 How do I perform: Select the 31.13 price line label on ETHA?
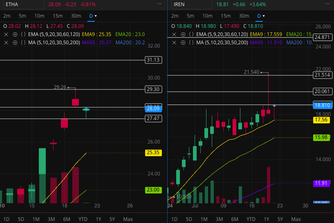[153, 60]
